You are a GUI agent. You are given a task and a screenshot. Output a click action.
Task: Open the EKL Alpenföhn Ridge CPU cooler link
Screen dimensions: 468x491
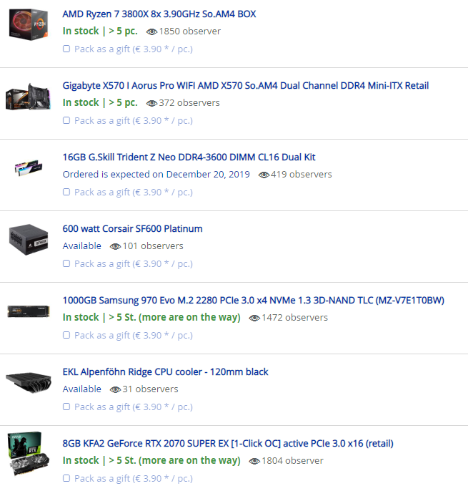pos(165,371)
